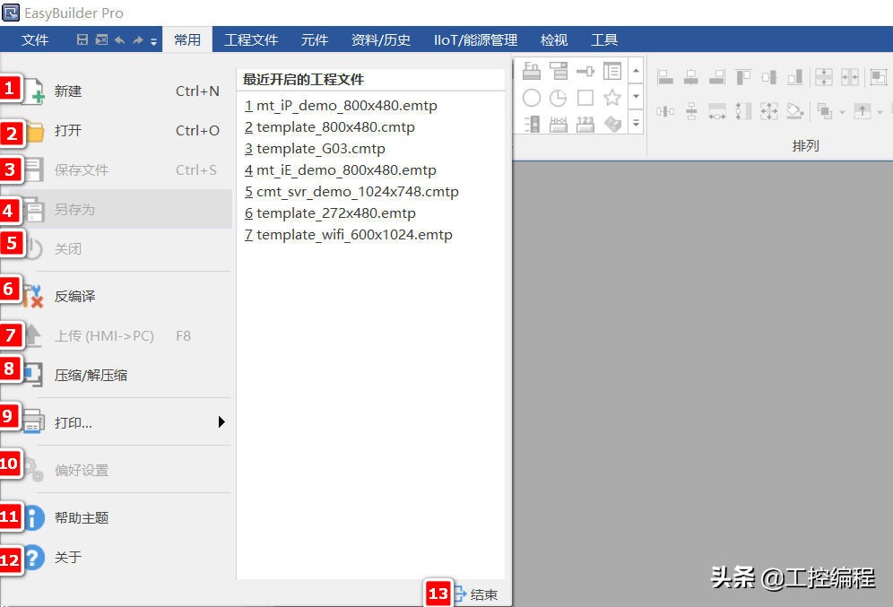Expand the full object gallery list
893x607 pixels.
637,123
